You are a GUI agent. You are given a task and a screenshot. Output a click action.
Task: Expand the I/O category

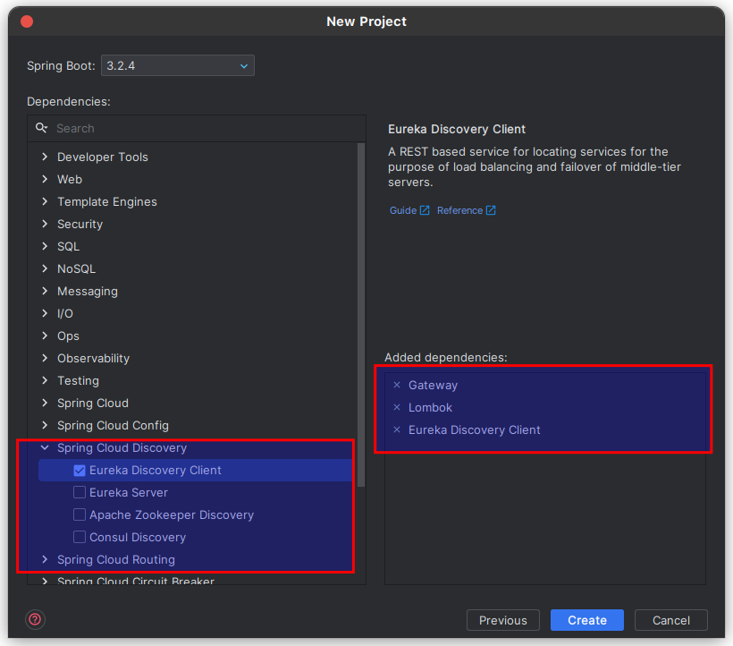(x=45, y=313)
